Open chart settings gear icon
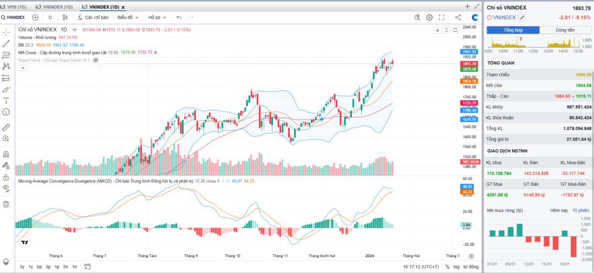 pos(430,17)
